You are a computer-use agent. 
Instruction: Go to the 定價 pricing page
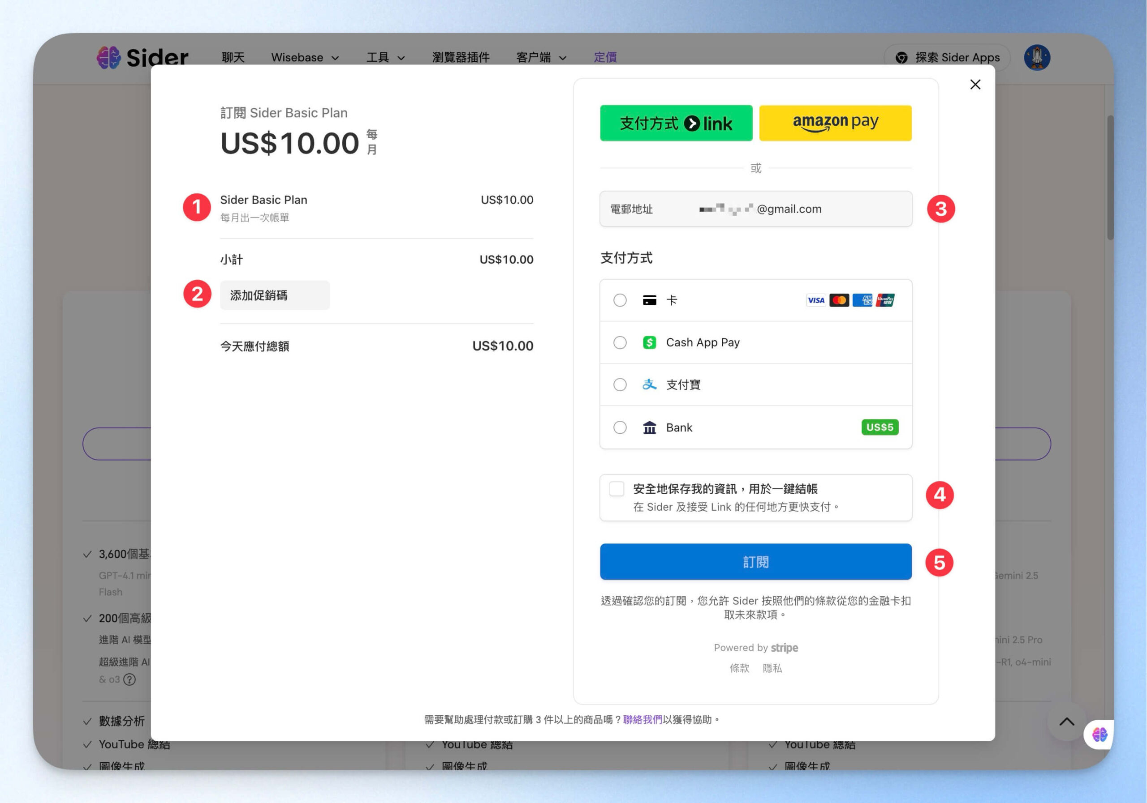pyautogui.click(x=605, y=57)
